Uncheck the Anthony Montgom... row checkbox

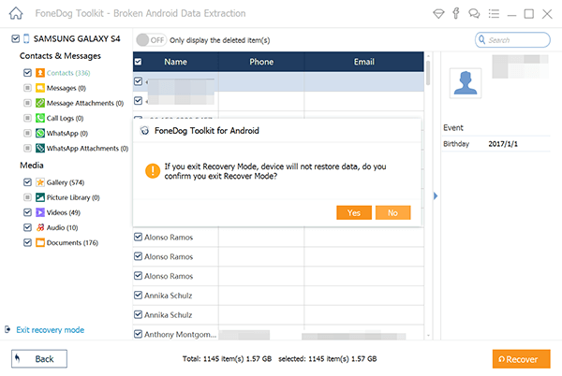click(138, 334)
